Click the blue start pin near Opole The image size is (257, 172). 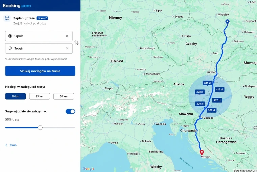[x=227, y=22]
